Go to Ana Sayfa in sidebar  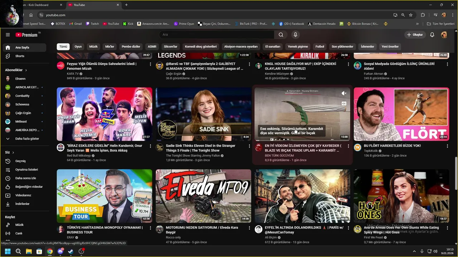point(24,47)
